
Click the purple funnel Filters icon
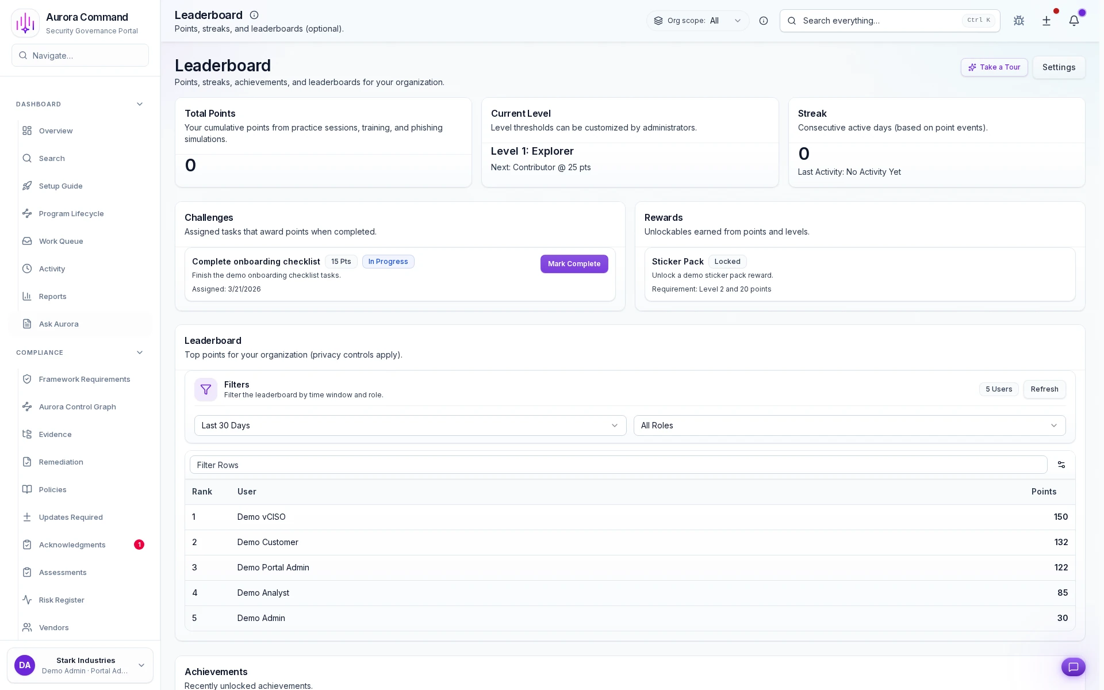[x=205, y=389]
